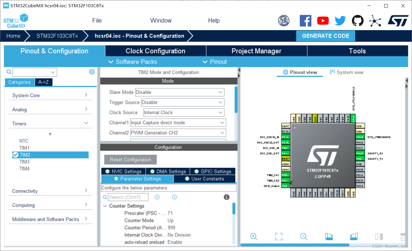Expand the Computing category

(50, 205)
